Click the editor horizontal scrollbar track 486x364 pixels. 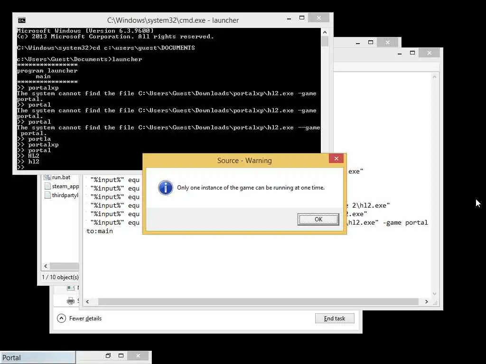(x=258, y=301)
